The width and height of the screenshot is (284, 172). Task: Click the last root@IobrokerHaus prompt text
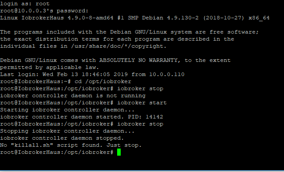[57, 153]
